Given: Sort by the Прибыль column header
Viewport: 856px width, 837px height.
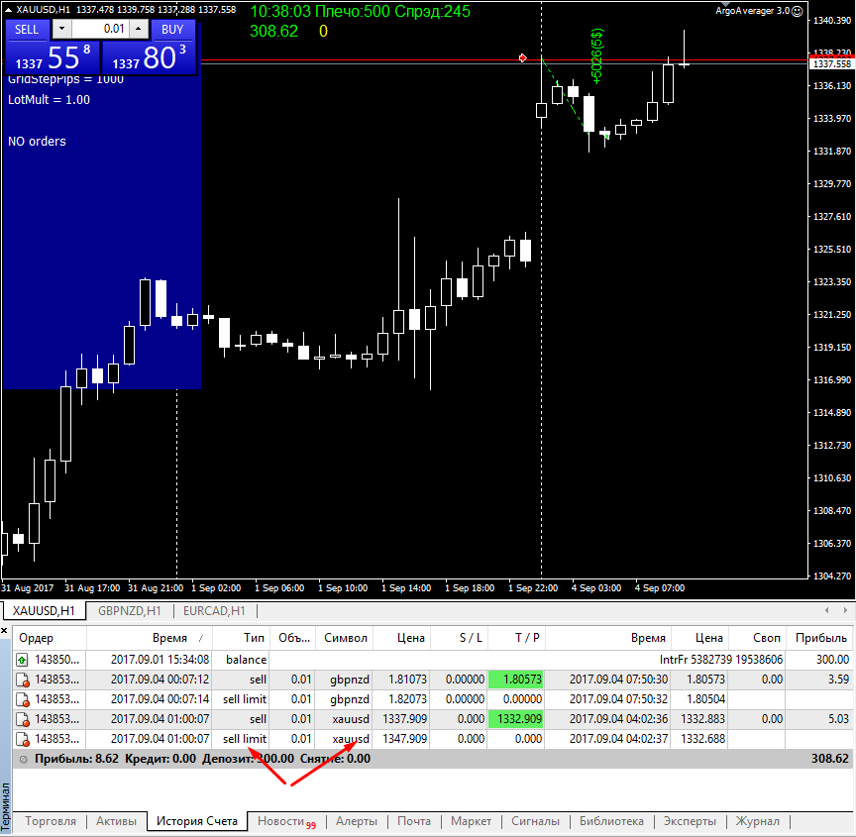Looking at the screenshot, I should coord(820,638).
